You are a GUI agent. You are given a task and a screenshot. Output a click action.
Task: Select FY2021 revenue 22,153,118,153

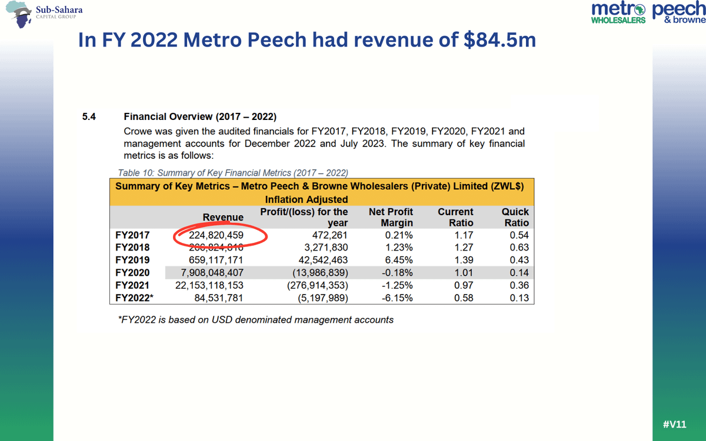tap(210, 285)
